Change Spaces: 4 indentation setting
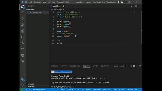The height and width of the screenshot is (91, 162). 70,90
